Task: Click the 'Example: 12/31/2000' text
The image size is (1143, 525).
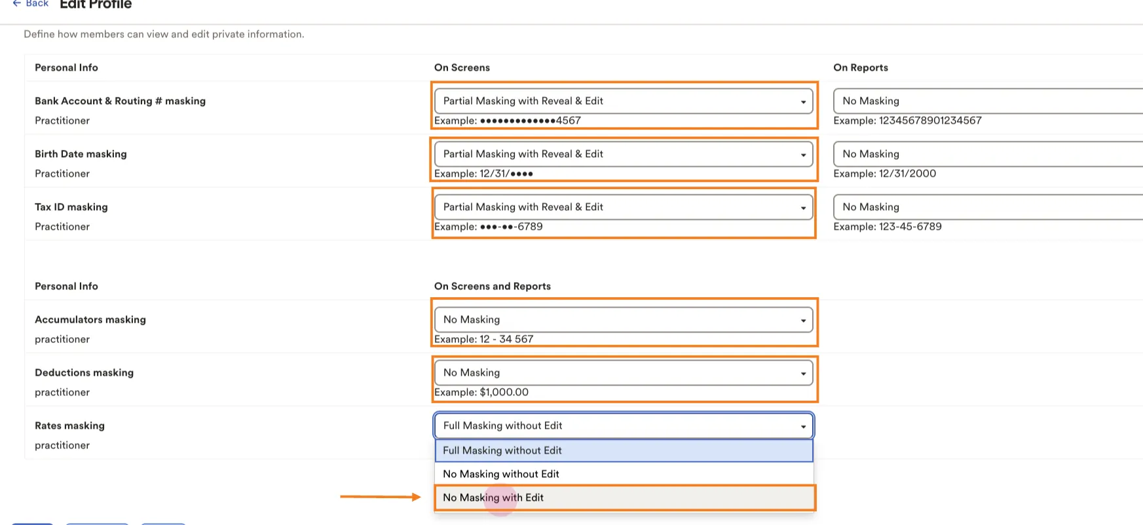Action: pos(885,173)
